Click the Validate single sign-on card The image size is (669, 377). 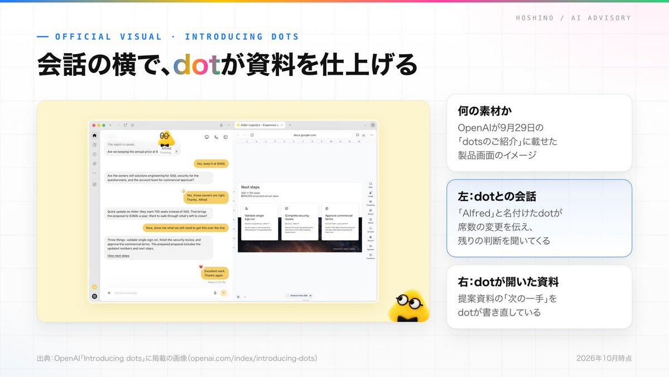coord(259,221)
